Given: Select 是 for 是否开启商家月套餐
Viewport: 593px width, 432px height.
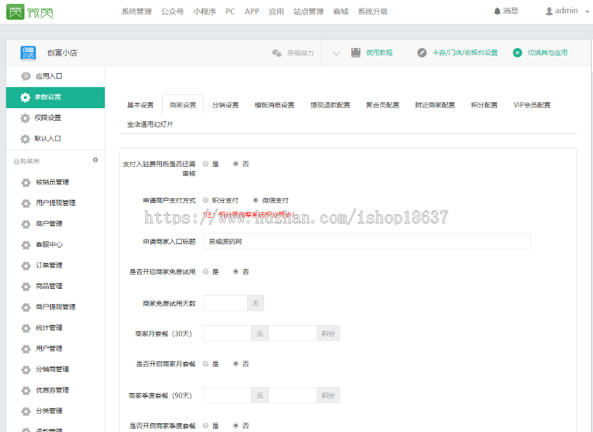Looking at the screenshot, I should point(206,364).
